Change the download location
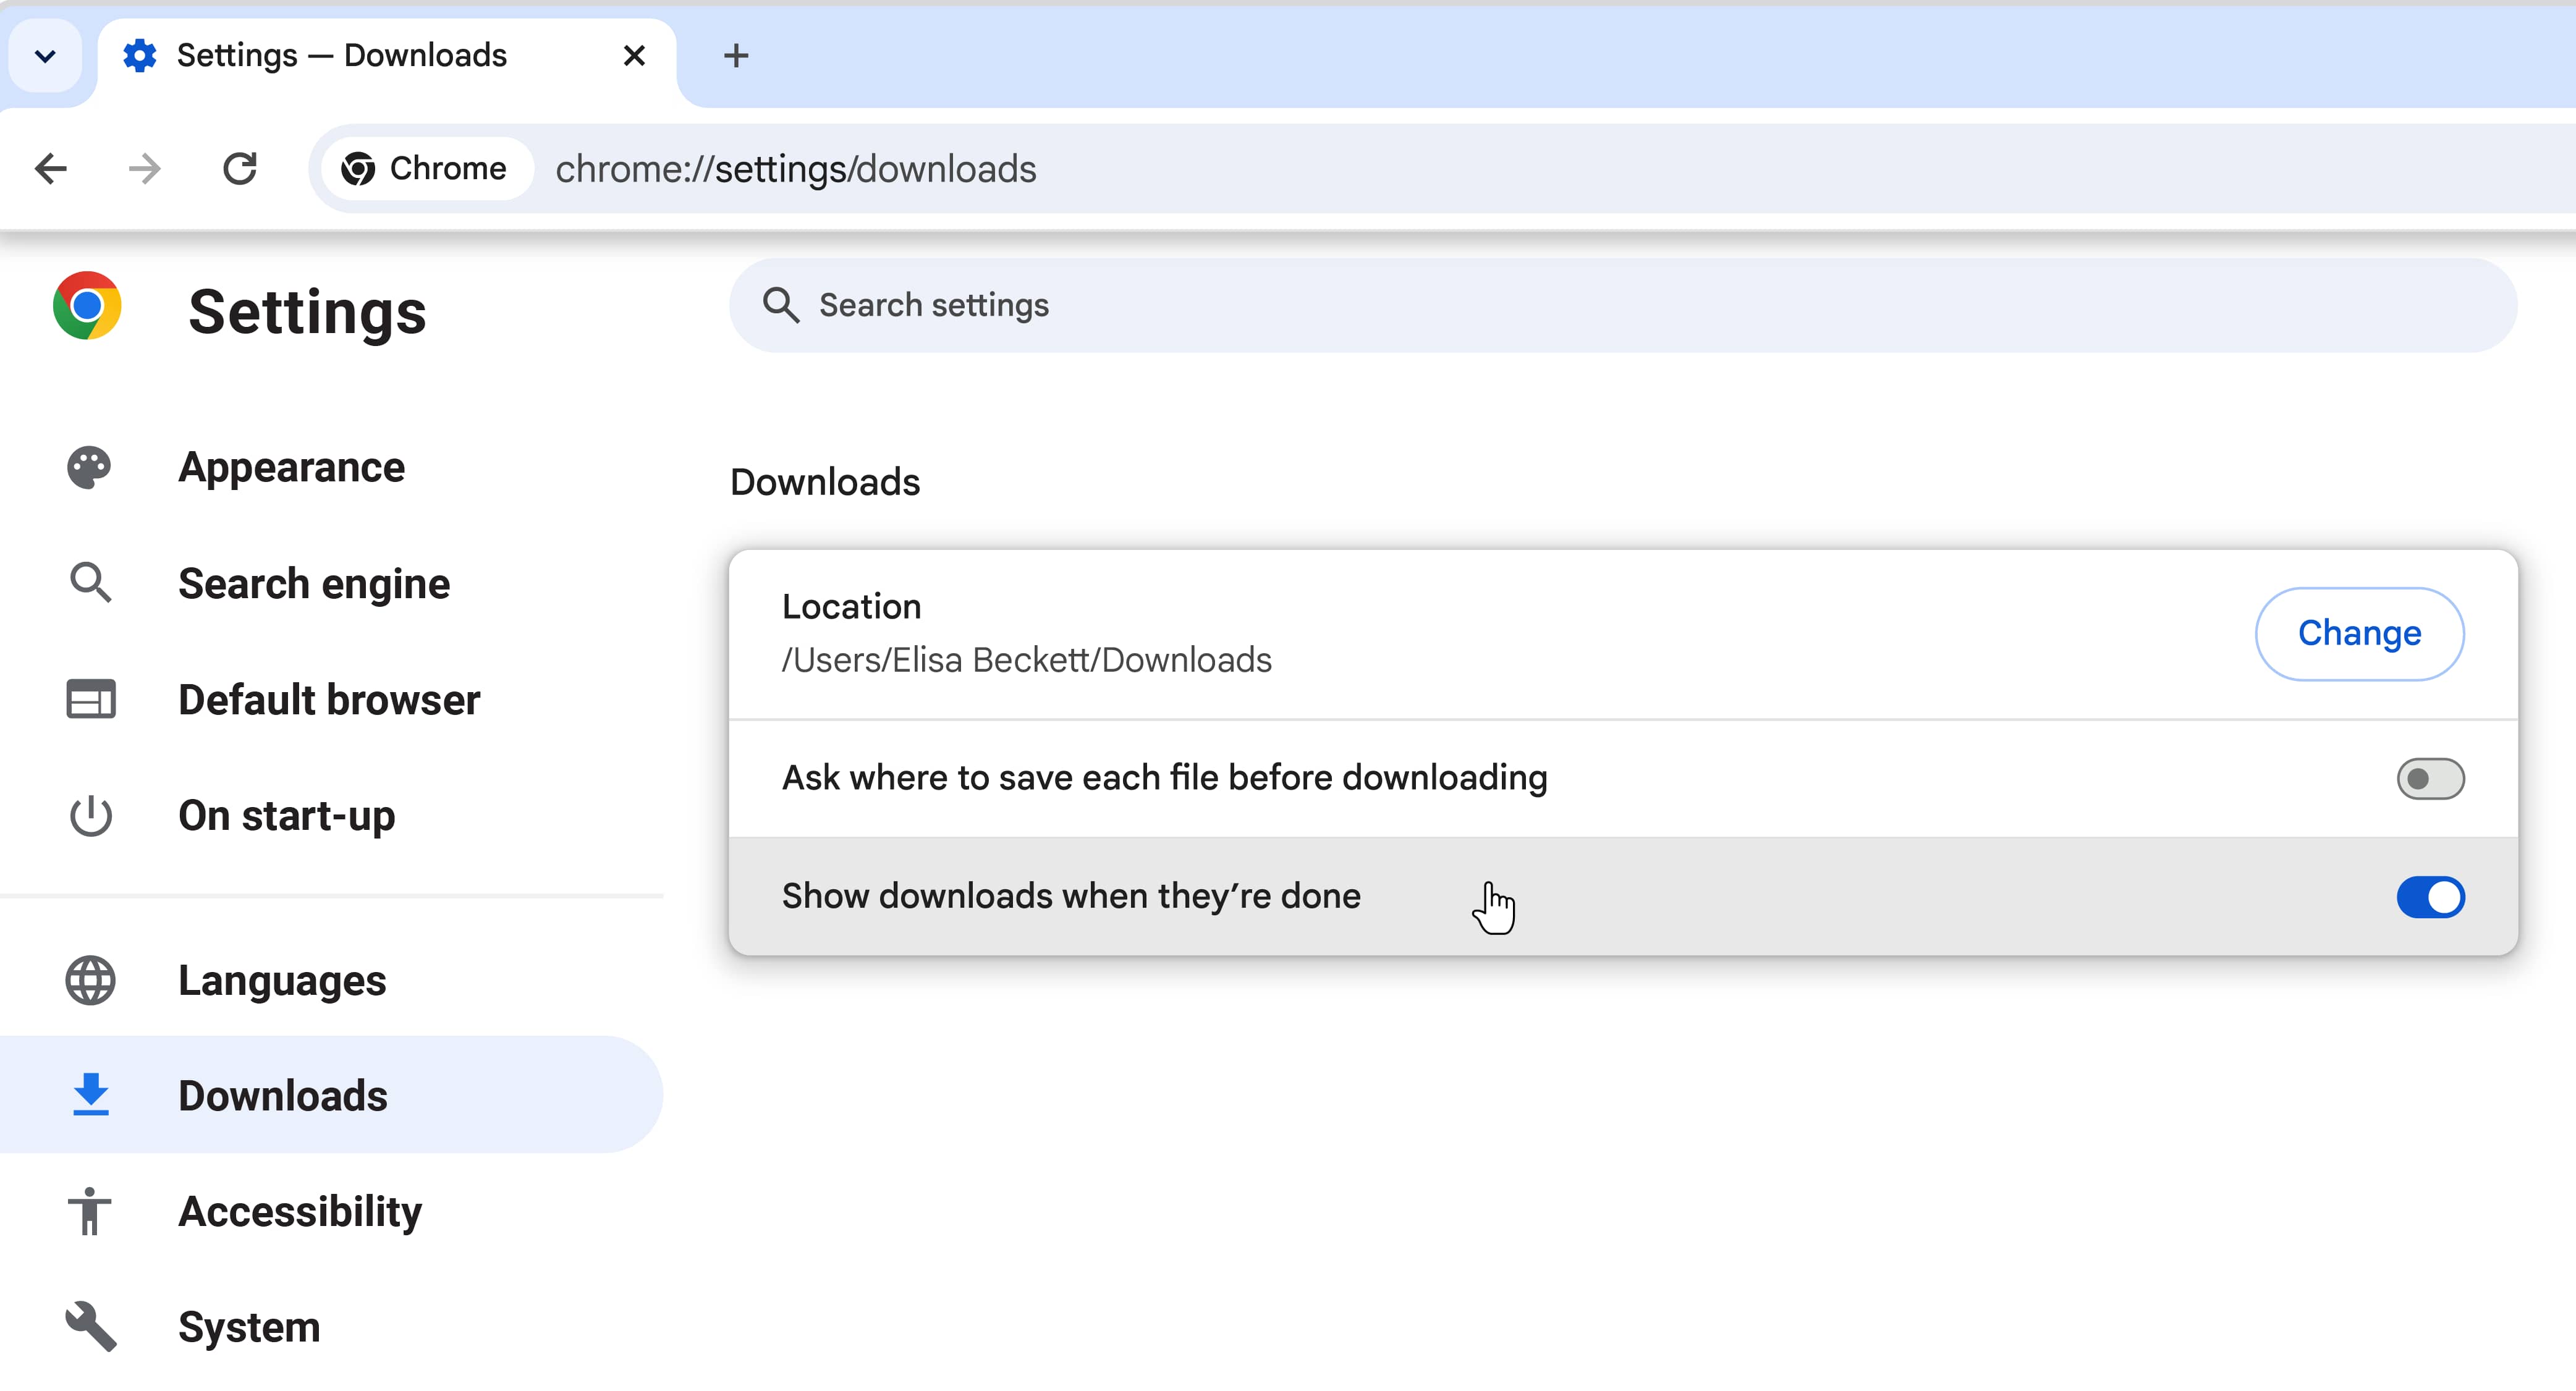 (2359, 633)
